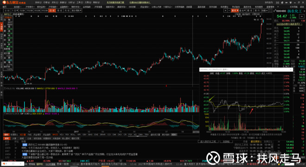Switch to 60分钟 period
Screen dimensions: 306x167
pyautogui.click(x=45, y=10)
